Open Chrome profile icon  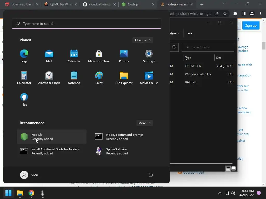pos(252,14)
